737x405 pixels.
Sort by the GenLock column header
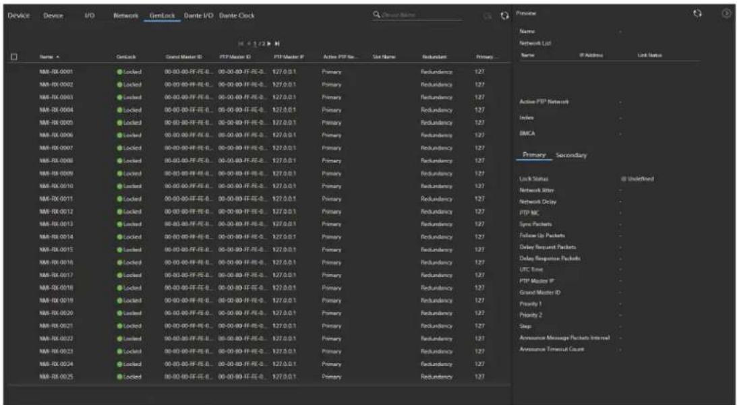click(x=126, y=57)
